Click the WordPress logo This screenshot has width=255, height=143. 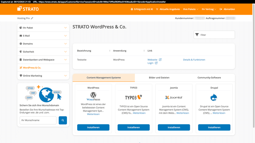pyautogui.click(x=93, y=96)
